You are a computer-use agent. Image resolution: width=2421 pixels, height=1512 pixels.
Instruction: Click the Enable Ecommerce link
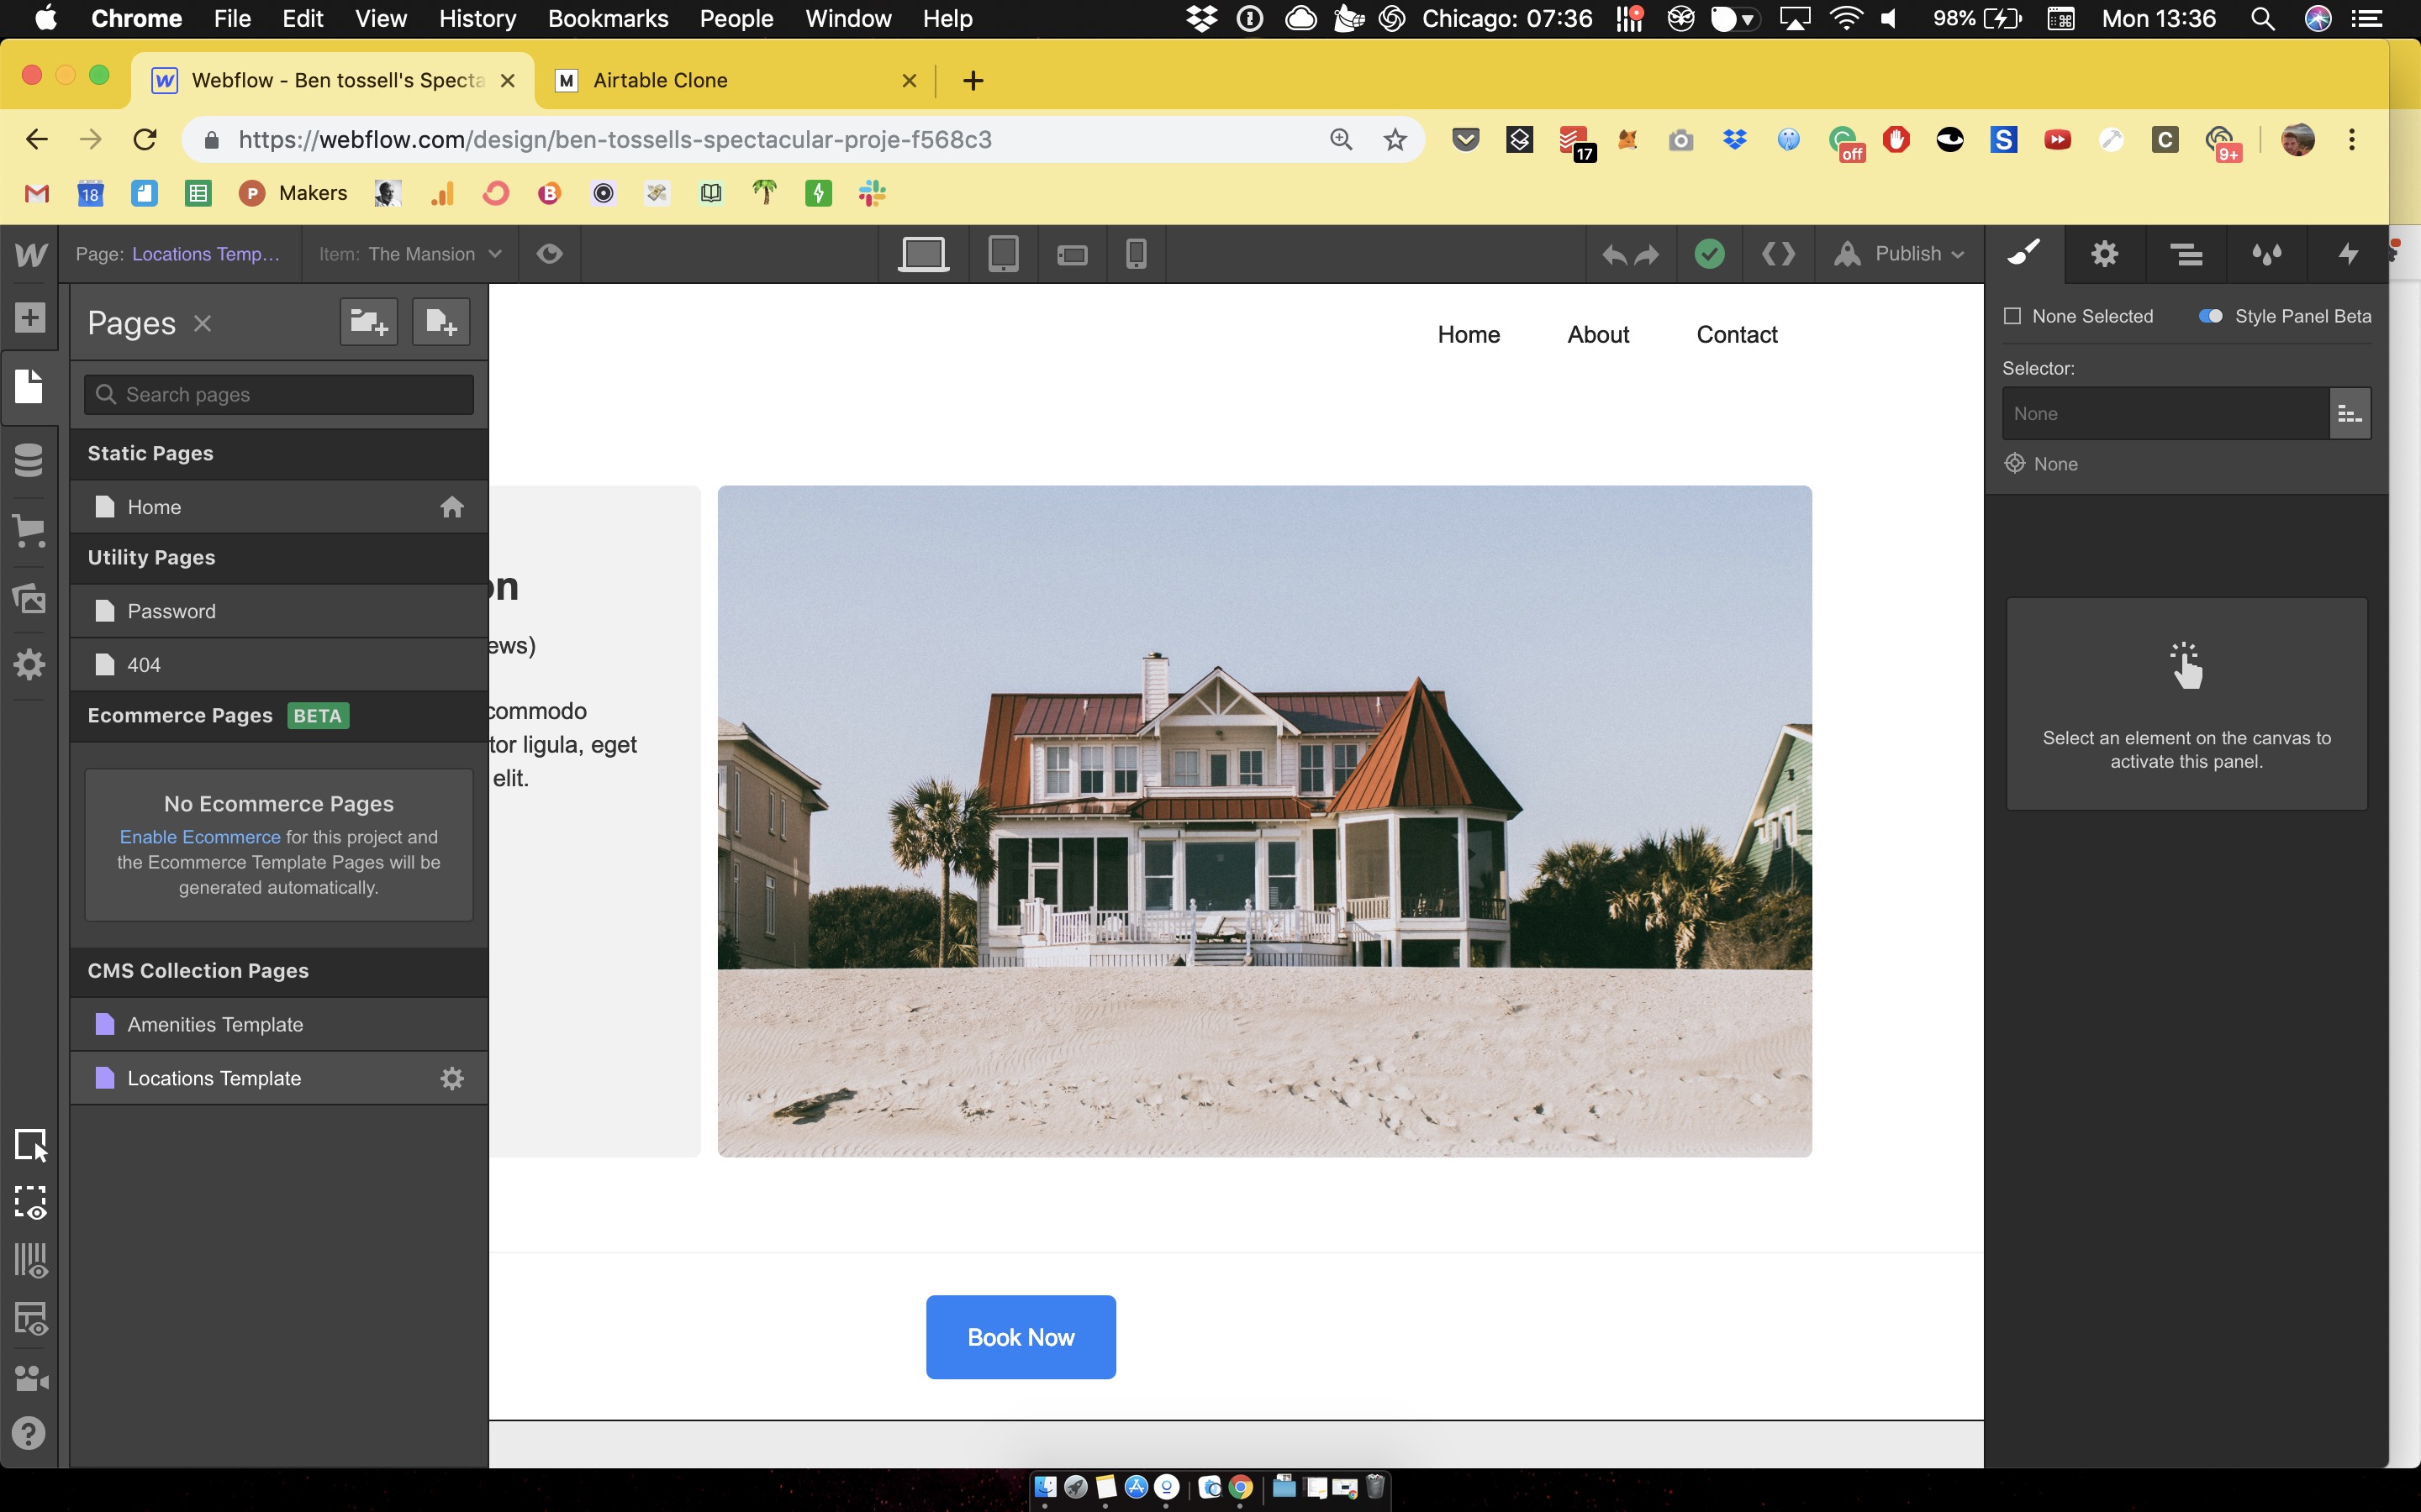coord(200,837)
